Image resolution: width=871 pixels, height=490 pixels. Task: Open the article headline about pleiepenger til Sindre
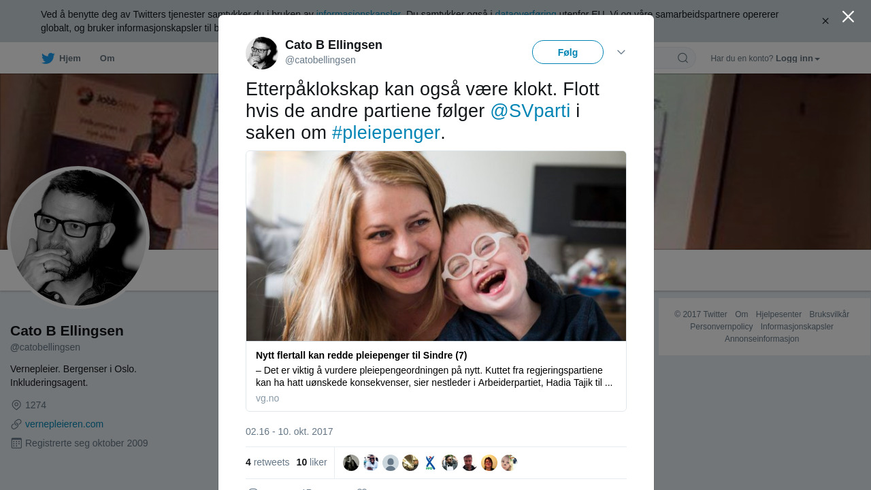361,355
